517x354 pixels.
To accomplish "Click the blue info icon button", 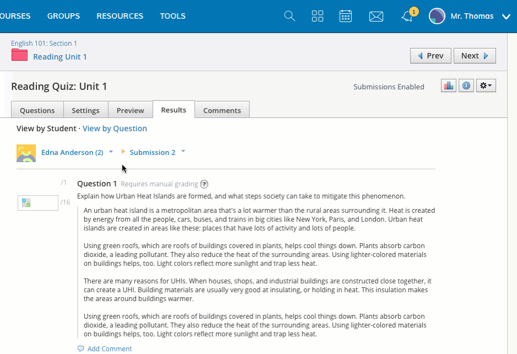I will pyautogui.click(x=466, y=85).
